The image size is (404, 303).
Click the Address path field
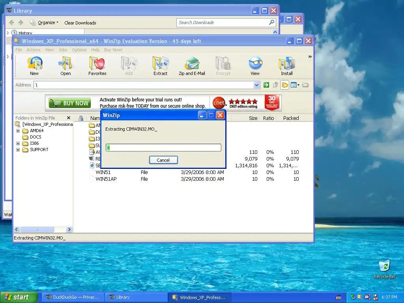pyautogui.click(x=144, y=85)
